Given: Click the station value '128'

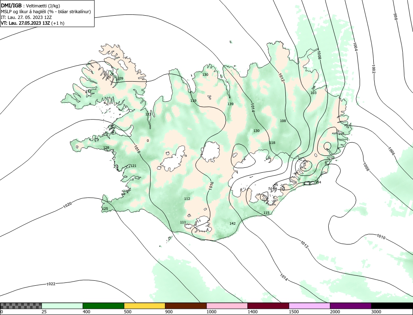Looking at the screenshot, I should click(x=106, y=148).
